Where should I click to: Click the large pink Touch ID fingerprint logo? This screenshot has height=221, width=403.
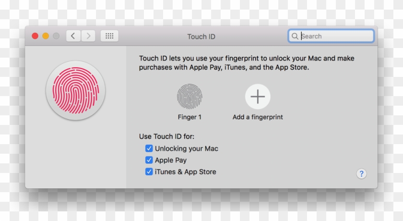pos(76,90)
